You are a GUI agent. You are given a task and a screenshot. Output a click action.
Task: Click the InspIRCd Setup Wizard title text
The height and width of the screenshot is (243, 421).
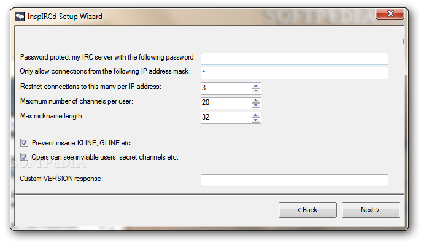tap(64, 17)
